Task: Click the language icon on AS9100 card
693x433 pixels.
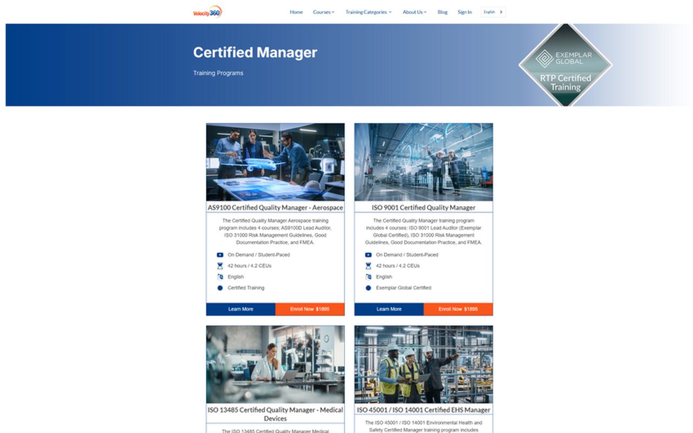Action: point(220,277)
